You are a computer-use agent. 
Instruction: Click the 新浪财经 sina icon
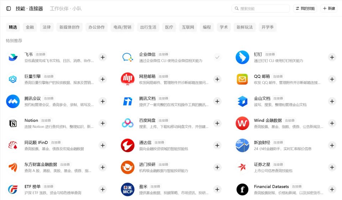click(x=242, y=145)
